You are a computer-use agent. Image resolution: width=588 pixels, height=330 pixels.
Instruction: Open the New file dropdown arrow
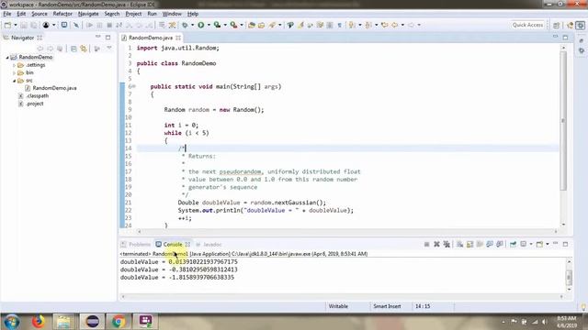pos(16,25)
